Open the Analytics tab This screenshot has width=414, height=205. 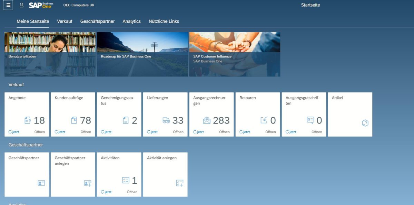[131, 21]
